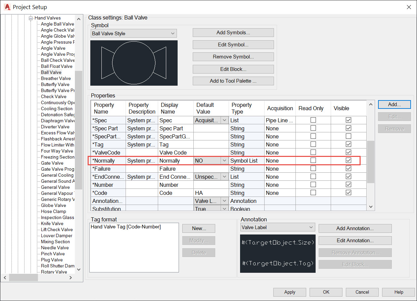
Task: Open the EndConnection Unspec default value dropdown
Action: 225,177
